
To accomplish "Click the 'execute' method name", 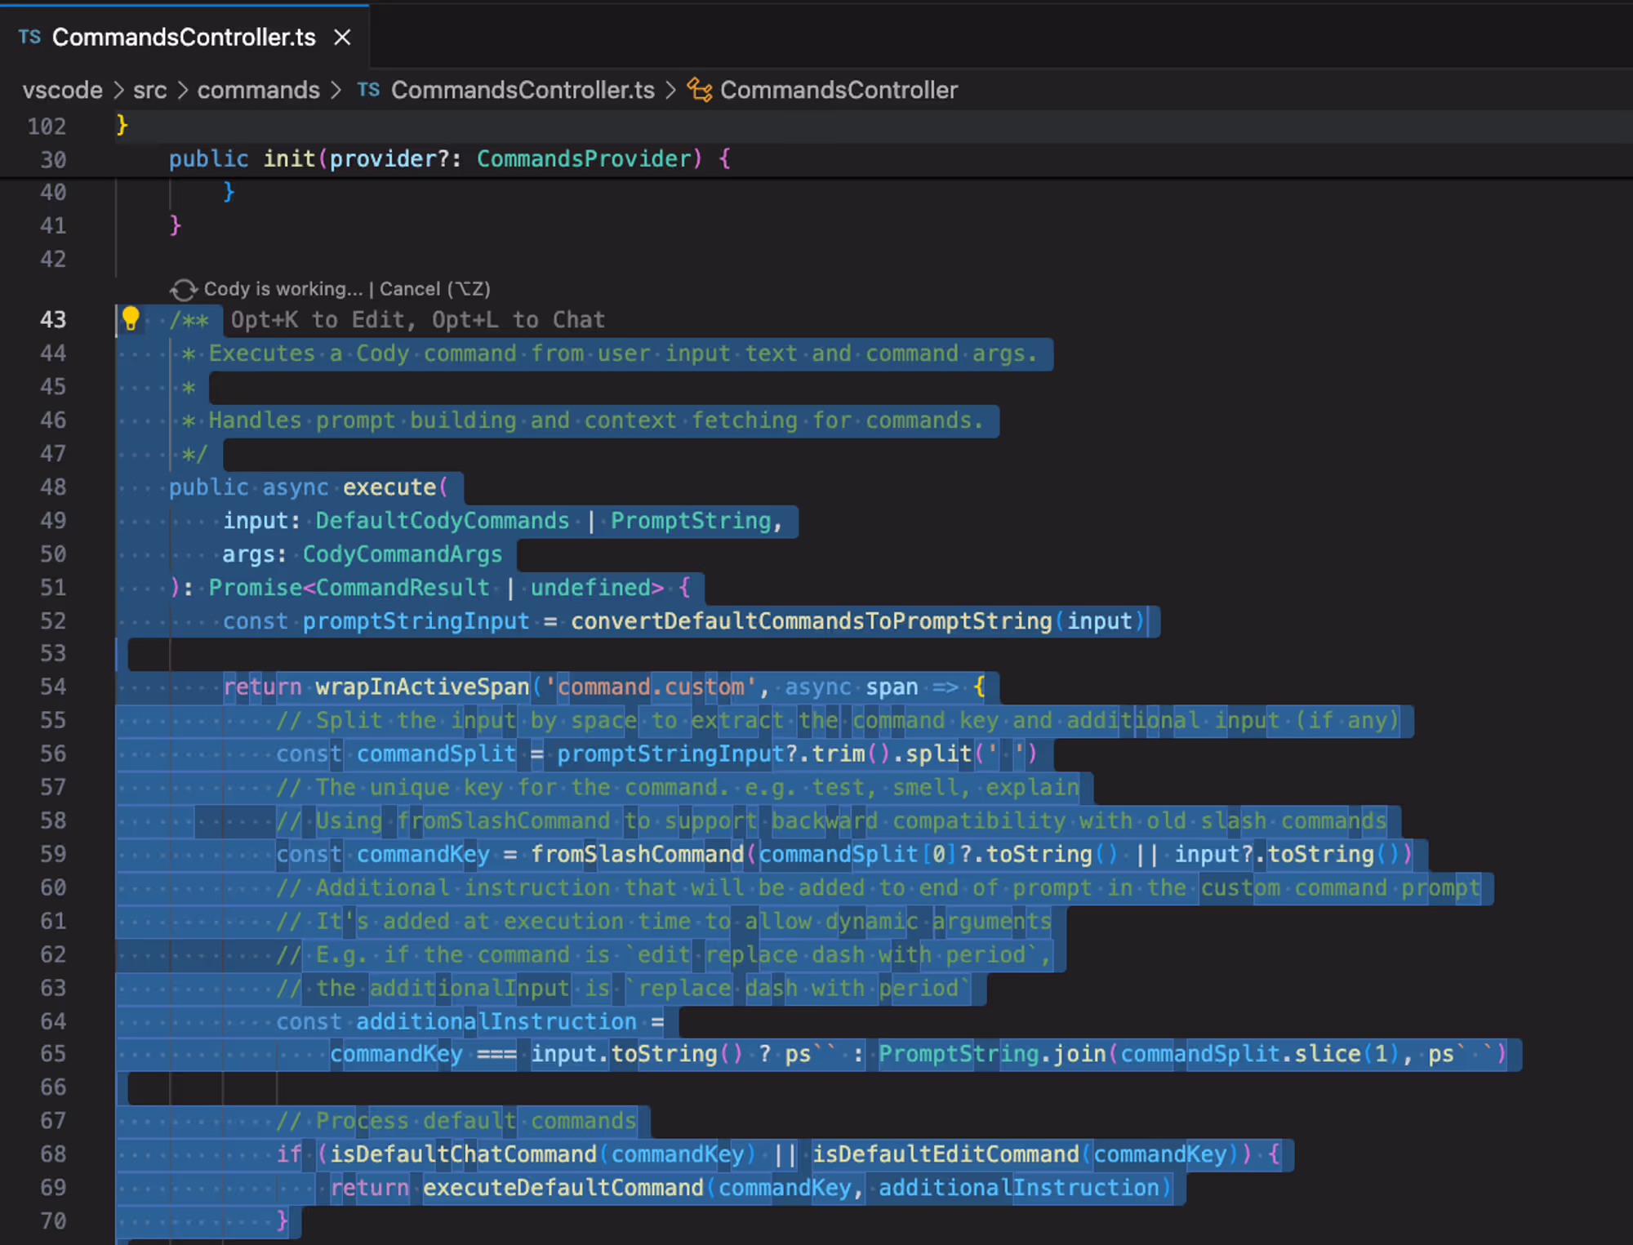I will click(389, 487).
